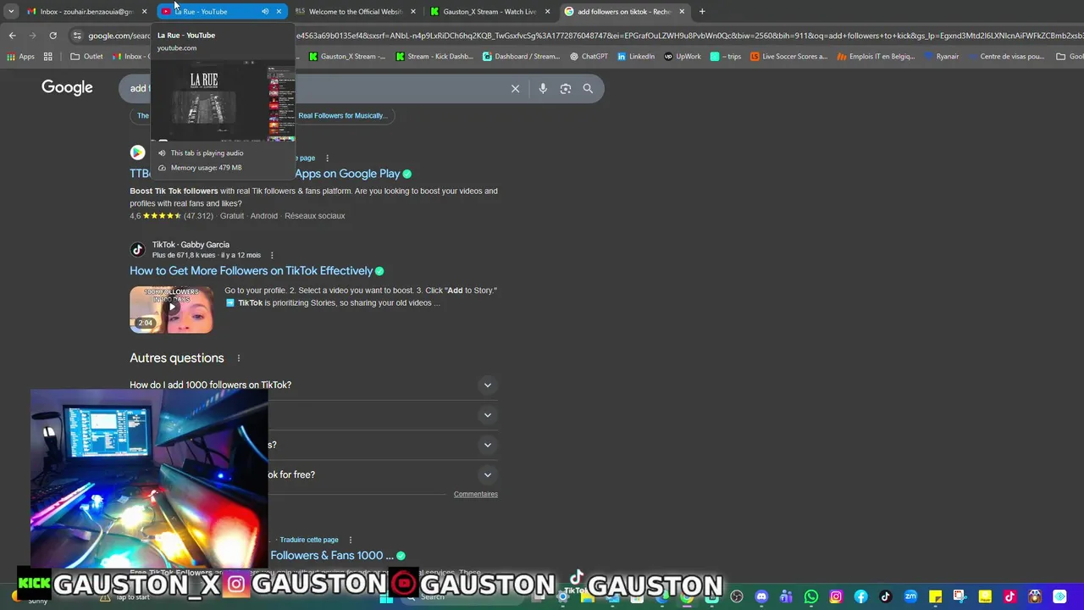
Task: Clear the Google search box text
Action: tap(515, 88)
